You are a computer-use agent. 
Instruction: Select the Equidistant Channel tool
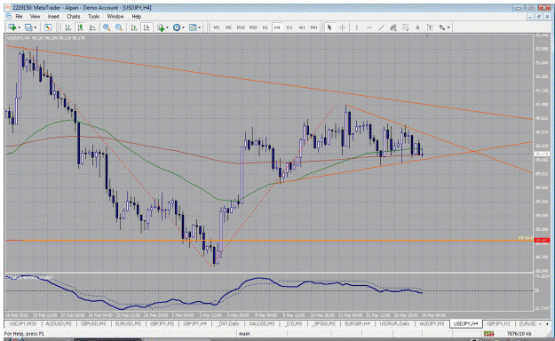pos(392,28)
